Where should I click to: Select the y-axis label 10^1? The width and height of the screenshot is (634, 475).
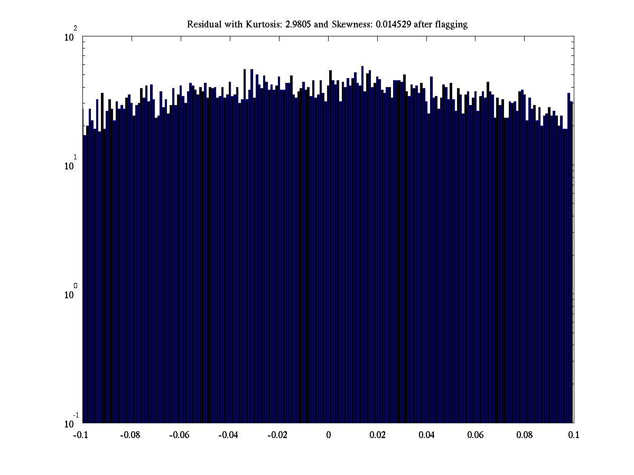[71, 165]
